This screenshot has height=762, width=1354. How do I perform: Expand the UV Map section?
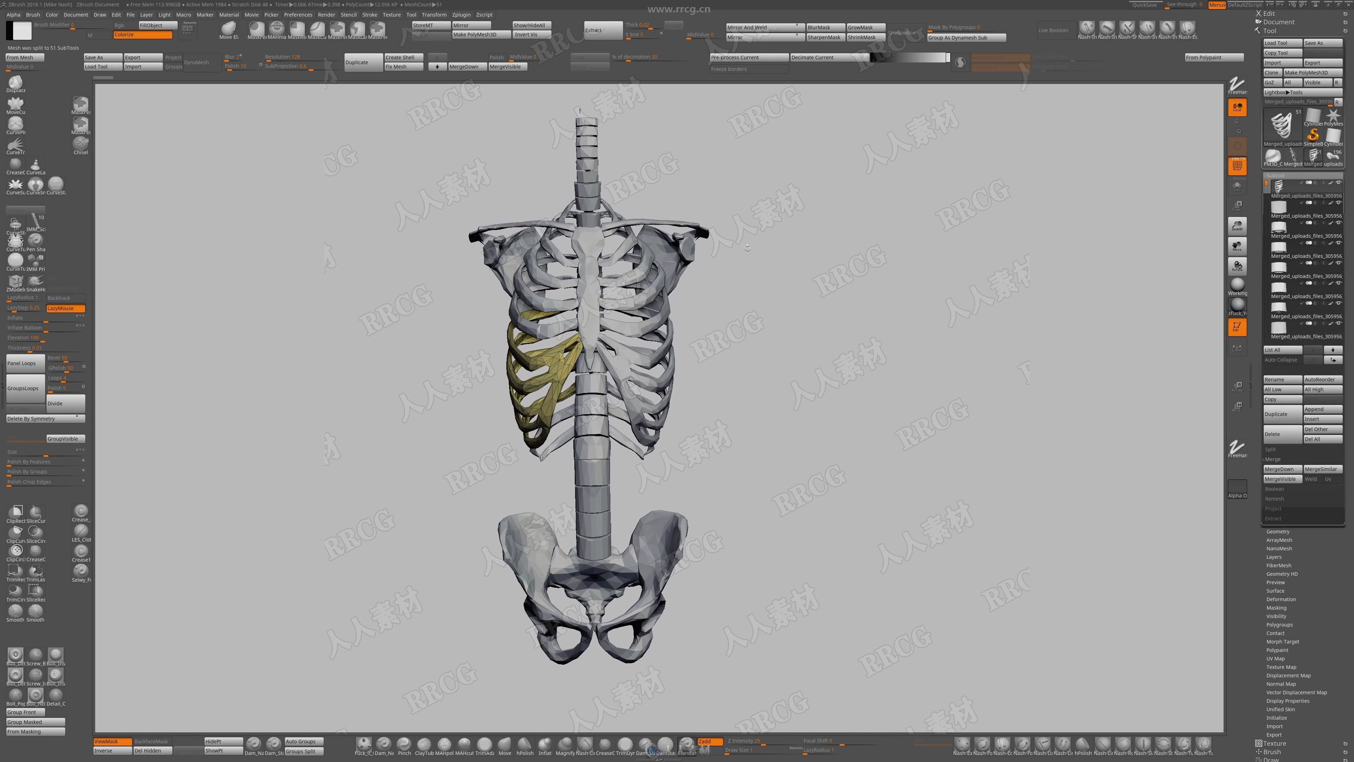(x=1279, y=659)
